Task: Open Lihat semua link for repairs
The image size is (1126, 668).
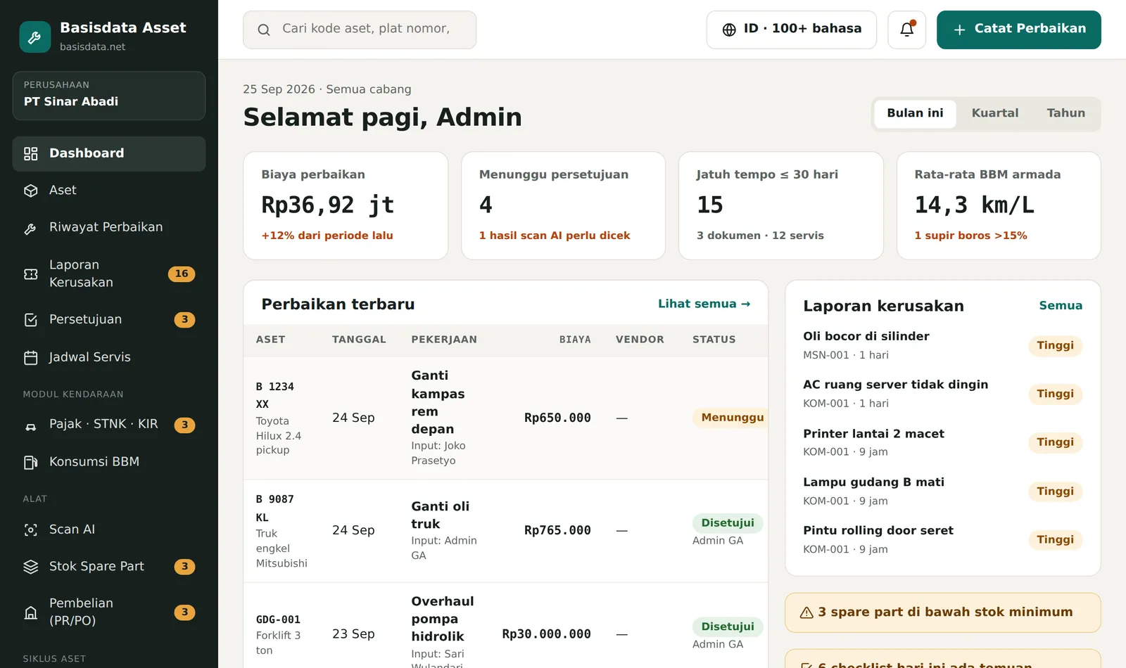Action: click(704, 304)
